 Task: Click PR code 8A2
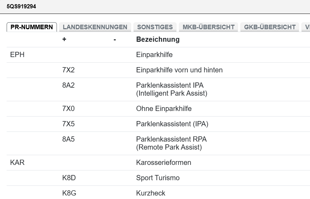68,85
